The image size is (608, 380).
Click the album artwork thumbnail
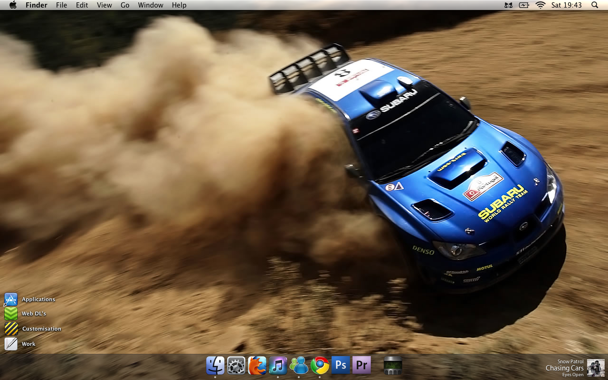[596, 368]
